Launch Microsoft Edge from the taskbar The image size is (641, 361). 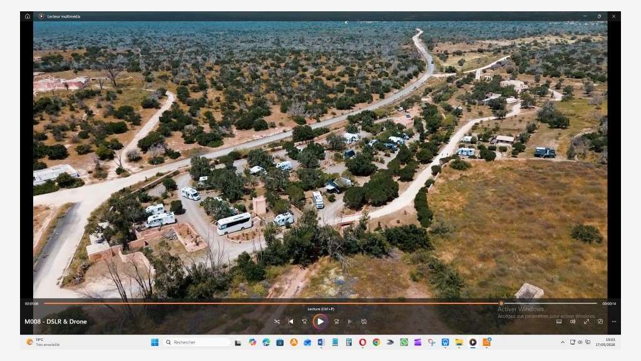(266, 342)
